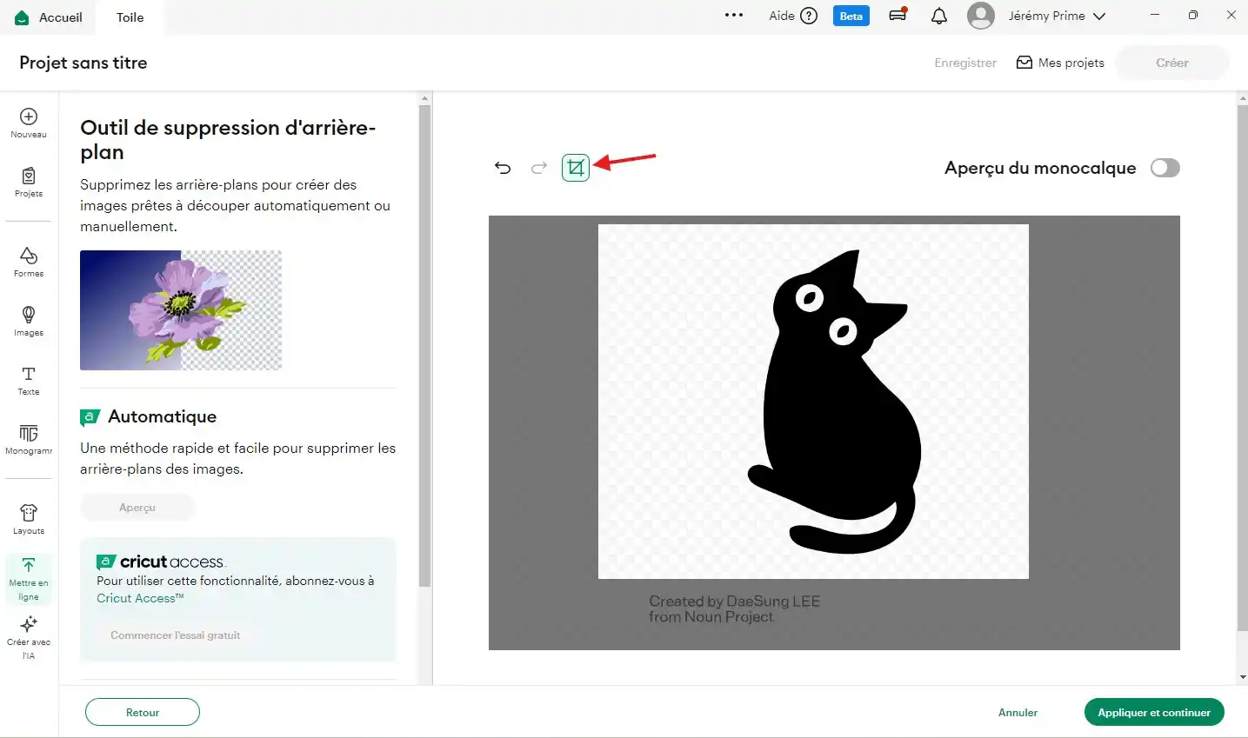Select the Texte tool
Screen dimensions: 1248x738
pyautogui.click(x=29, y=380)
